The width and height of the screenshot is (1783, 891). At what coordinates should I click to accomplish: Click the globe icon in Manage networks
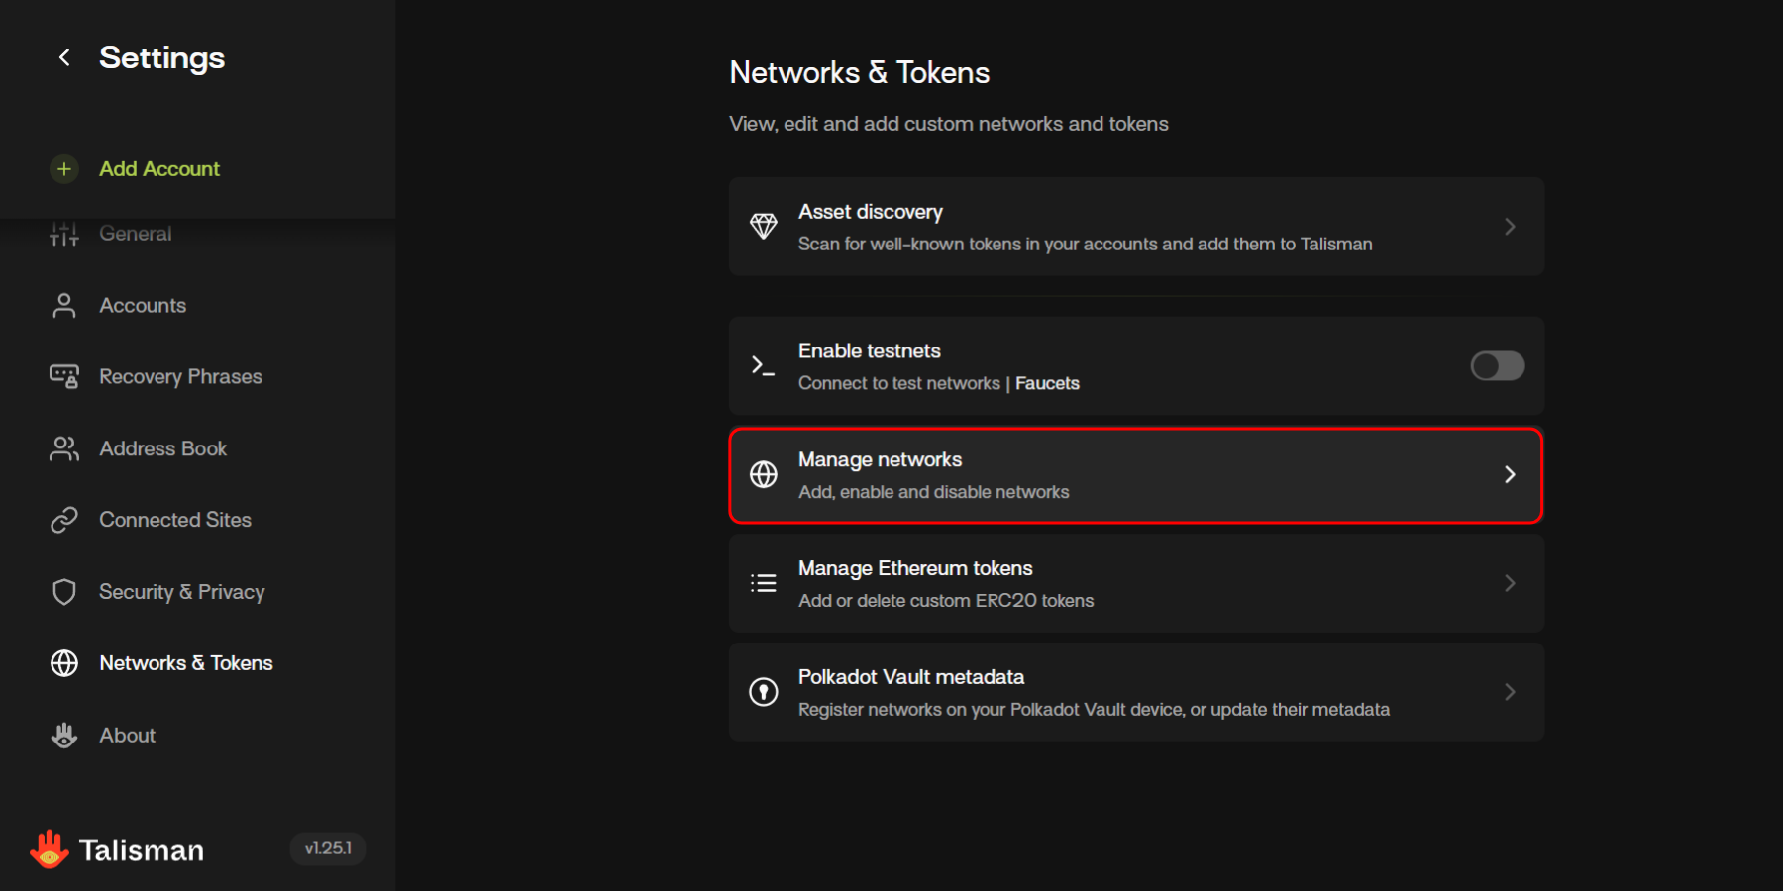pos(763,475)
